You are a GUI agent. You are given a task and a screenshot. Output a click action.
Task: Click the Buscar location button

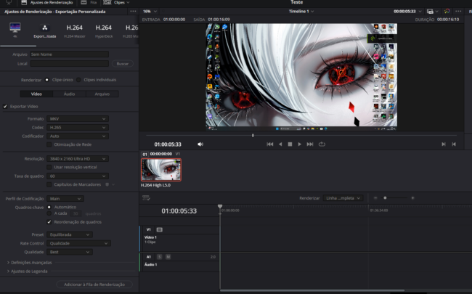[123, 64]
